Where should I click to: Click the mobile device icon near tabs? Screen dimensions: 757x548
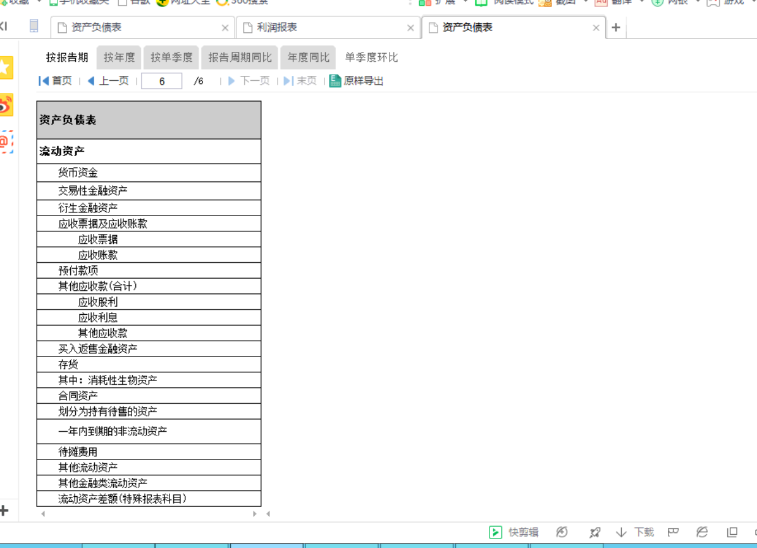point(34,25)
